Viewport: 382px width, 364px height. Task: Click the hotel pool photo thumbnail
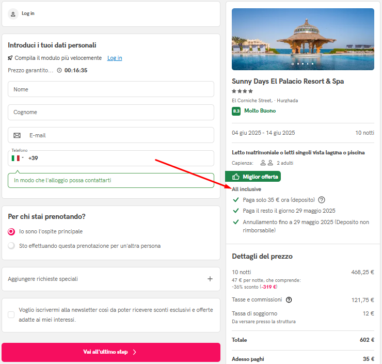tap(303, 39)
